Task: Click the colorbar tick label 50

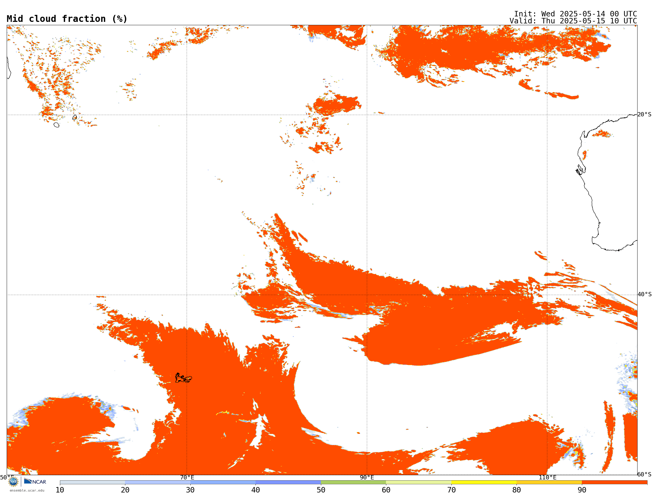Action: click(321, 490)
